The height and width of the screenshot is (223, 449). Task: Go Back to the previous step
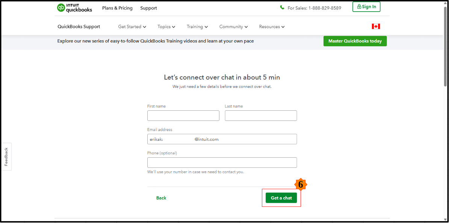pyautogui.click(x=161, y=198)
